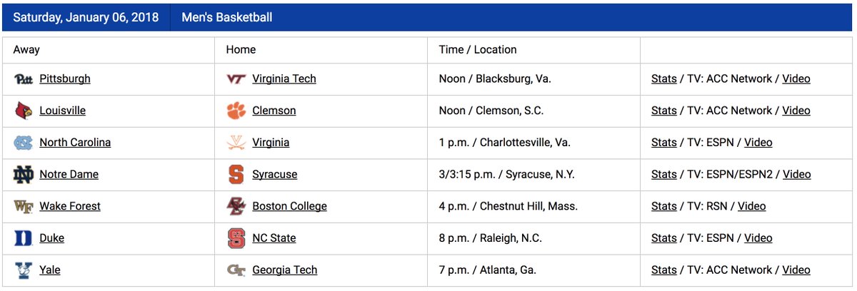Open the Wake Forest team link
This screenshot has width=857, height=291.
click(70, 206)
